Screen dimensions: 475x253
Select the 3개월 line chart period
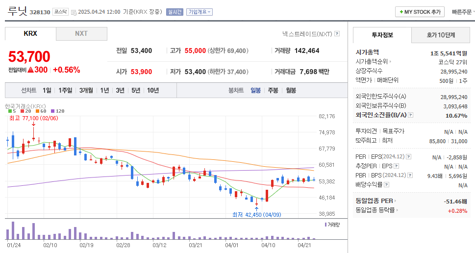pyautogui.click(x=86, y=90)
